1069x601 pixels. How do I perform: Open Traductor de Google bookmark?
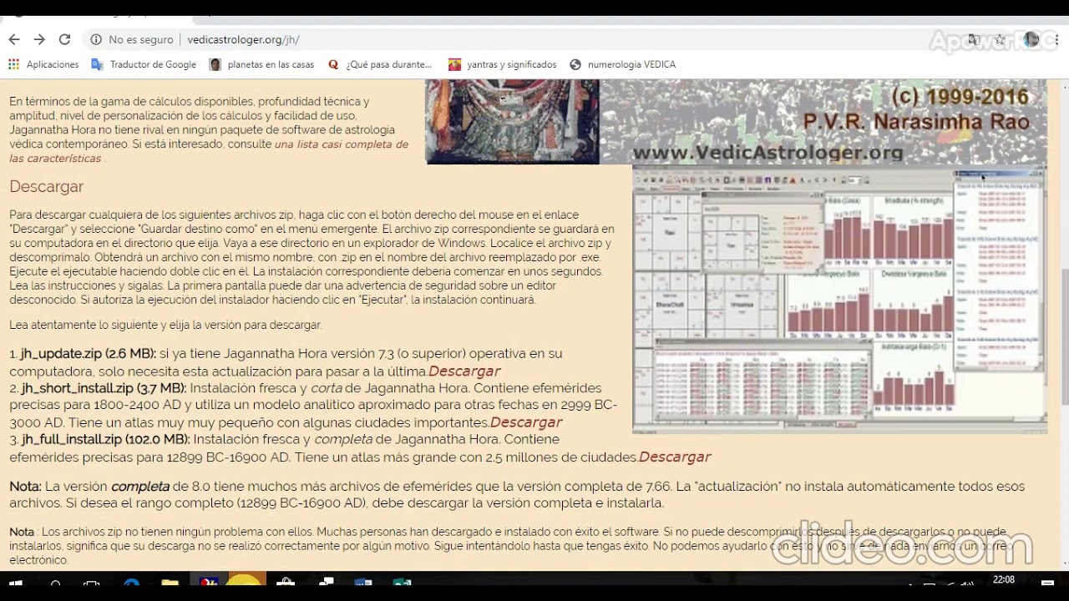144,64
